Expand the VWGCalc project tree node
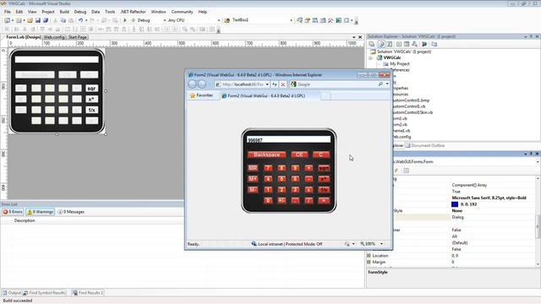 point(371,58)
